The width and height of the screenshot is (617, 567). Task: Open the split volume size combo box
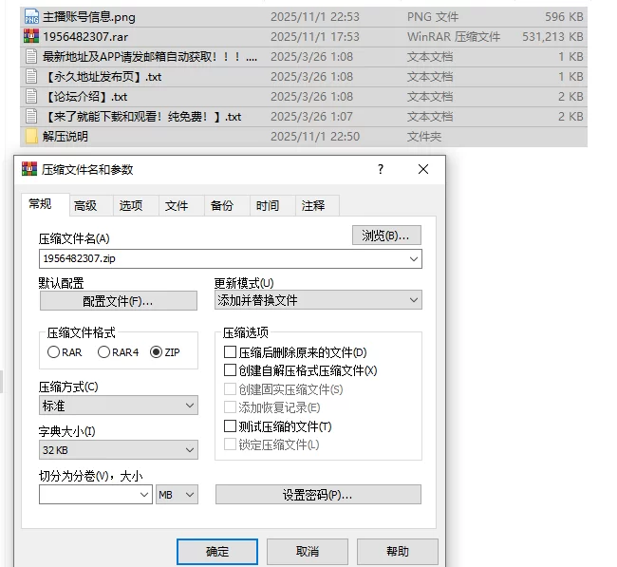point(96,495)
